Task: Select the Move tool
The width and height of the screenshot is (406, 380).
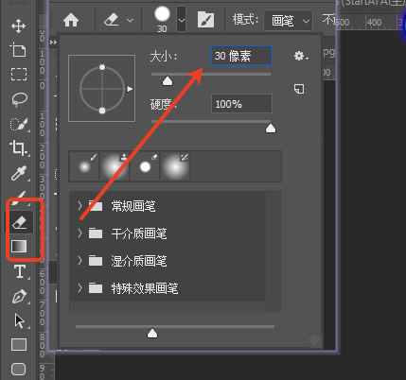Action: pyautogui.click(x=19, y=26)
